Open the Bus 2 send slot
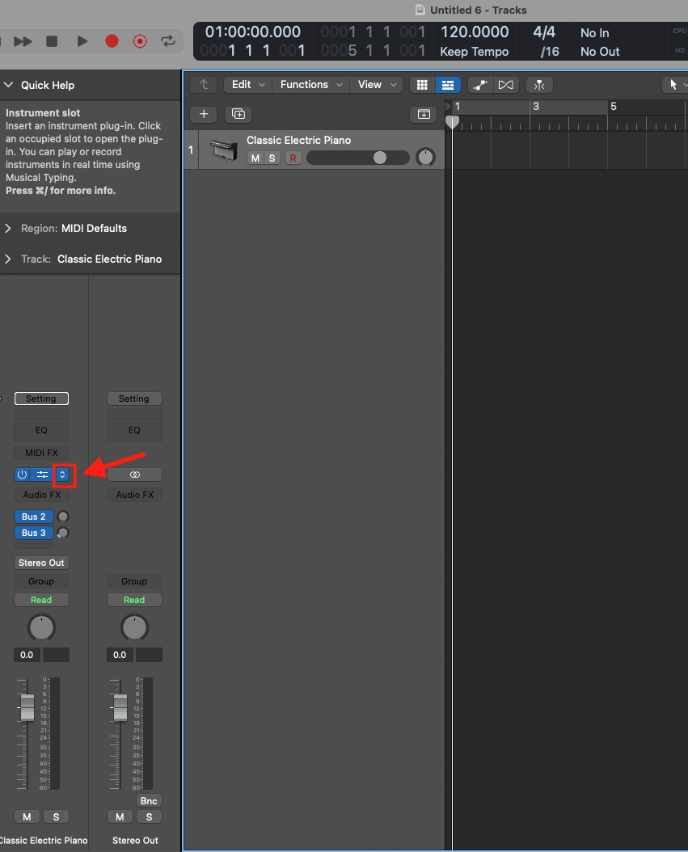This screenshot has height=852, width=688. [33, 516]
